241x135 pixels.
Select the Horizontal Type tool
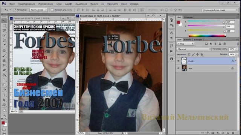[4, 95]
